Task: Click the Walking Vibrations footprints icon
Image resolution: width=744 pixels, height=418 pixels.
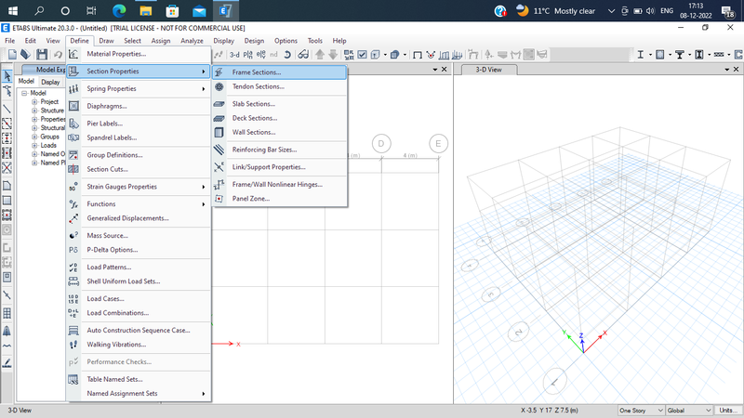Action: (73, 345)
